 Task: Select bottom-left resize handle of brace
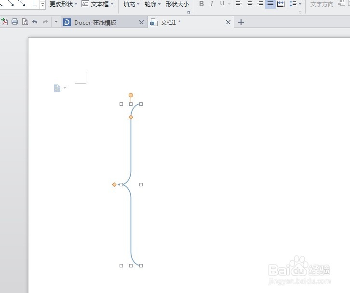pyautogui.click(x=121, y=266)
